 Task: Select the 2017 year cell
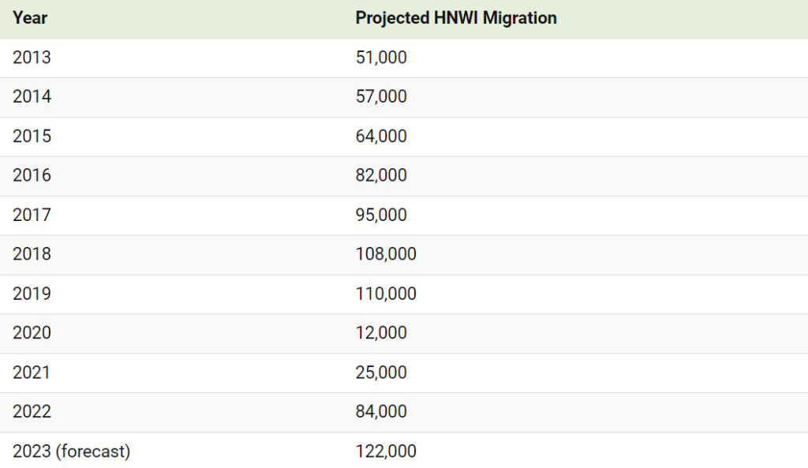tap(32, 215)
